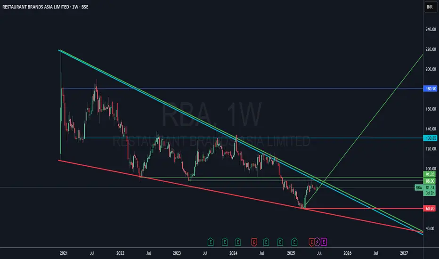This screenshot has width=439, height=259.
Task: Click the RBA ticker tag on price axis
Action: tap(419, 188)
